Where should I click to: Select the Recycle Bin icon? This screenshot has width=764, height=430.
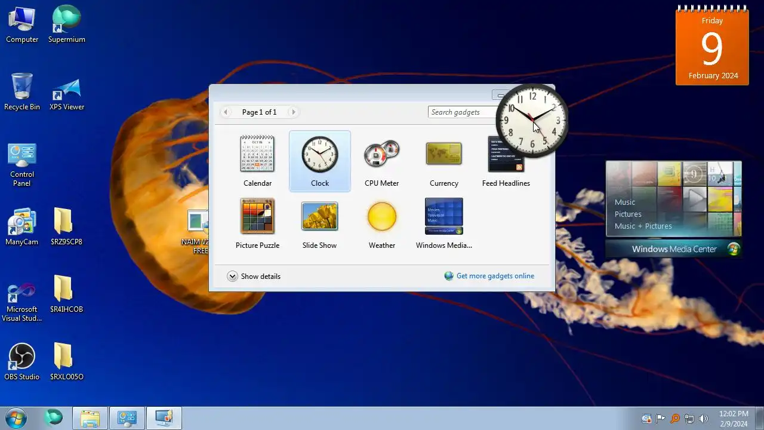(x=22, y=93)
